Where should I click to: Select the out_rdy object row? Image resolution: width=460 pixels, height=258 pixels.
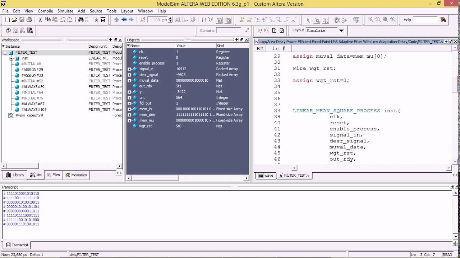tap(187, 86)
